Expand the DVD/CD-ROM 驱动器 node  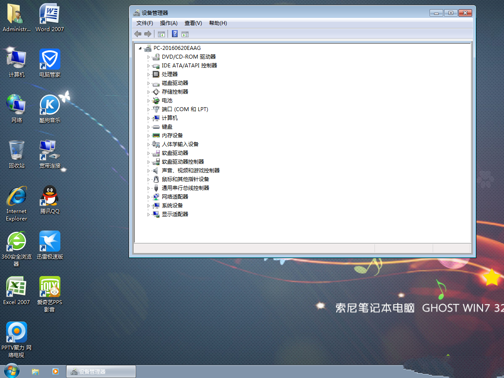[148, 57]
